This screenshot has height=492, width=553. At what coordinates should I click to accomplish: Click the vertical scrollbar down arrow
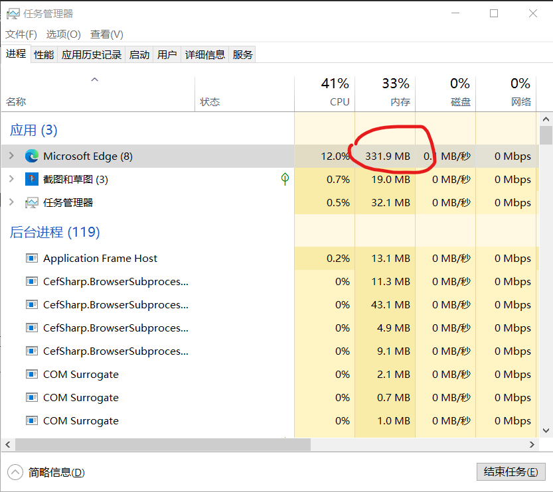pyautogui.click(x=546, y=430)
